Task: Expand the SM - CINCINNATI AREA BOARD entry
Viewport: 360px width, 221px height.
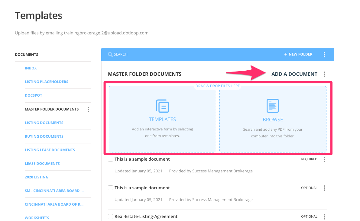Action: [x=54, y=191]
